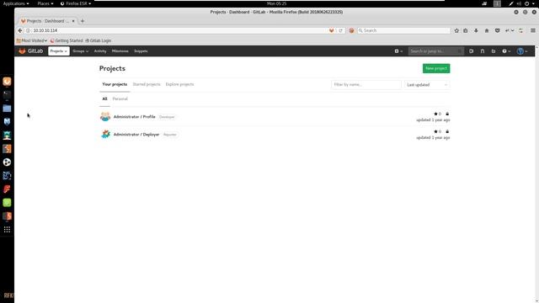Viewport: 539px width, 303px height.
Task: Show all applications grid in the dock
Action: click(x=7, y=230)
